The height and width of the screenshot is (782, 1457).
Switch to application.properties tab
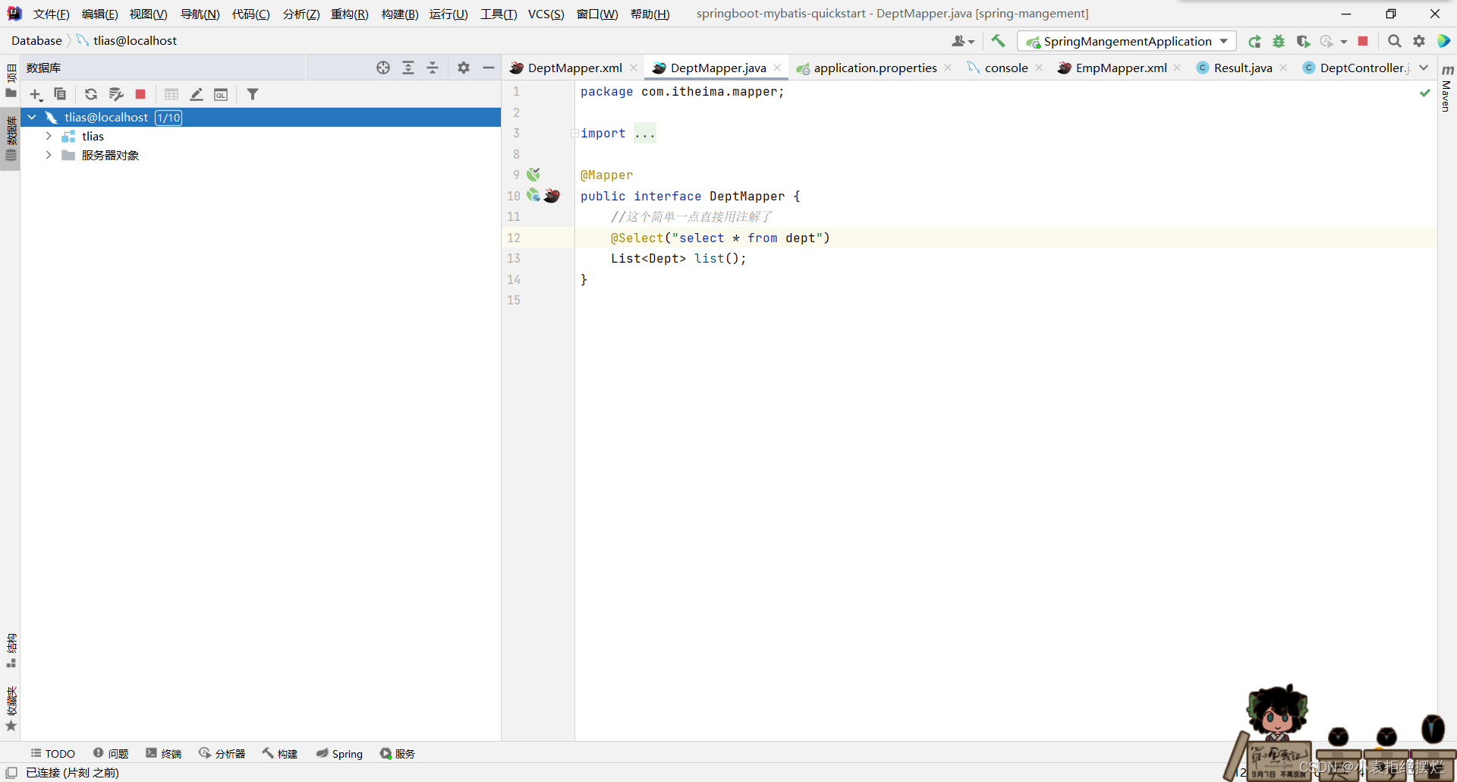(x=875, y=68)
